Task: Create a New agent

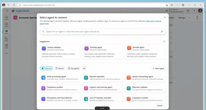Action: pos(158,68)
